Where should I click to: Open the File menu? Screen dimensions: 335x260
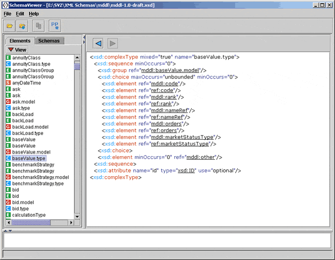[x=7, y=14]
